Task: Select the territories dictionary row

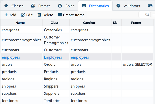Action: [x=77, y=101]
